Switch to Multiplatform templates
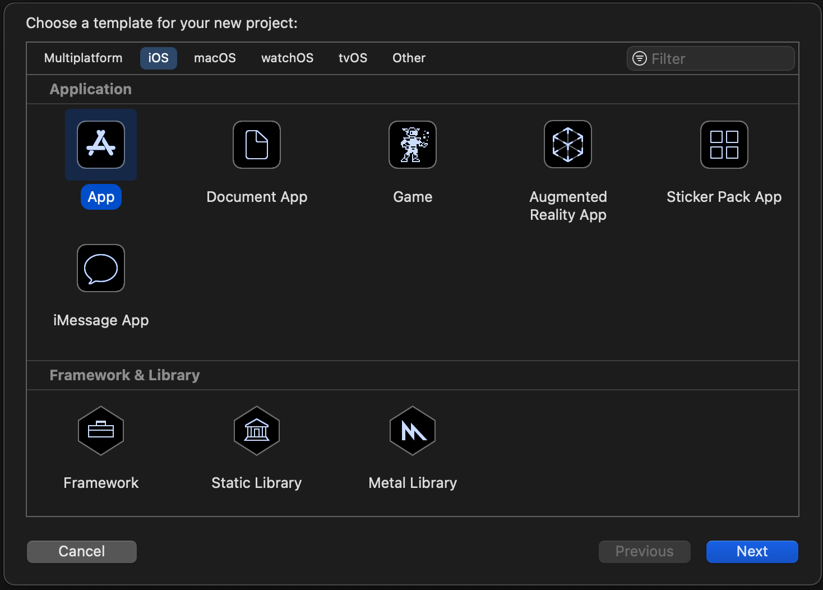 83,58
